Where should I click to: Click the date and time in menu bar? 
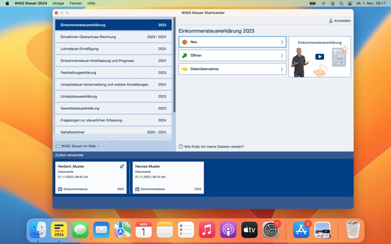point(371,3)
